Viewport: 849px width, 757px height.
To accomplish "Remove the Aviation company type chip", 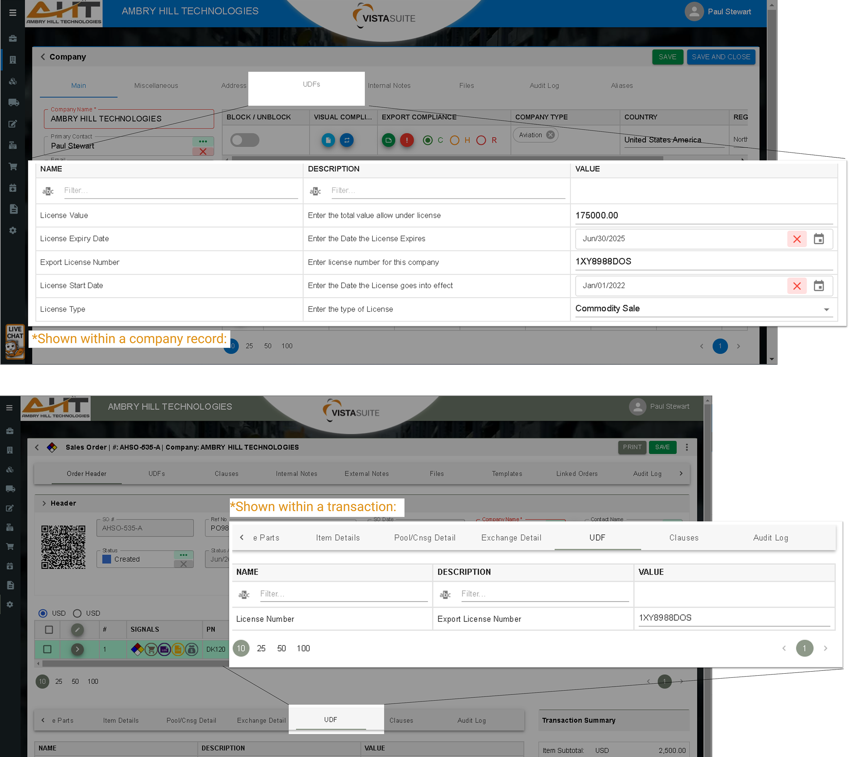I will pos(551,135).
